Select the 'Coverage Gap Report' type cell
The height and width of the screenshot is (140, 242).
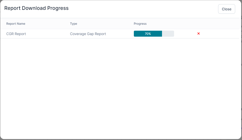88,34
